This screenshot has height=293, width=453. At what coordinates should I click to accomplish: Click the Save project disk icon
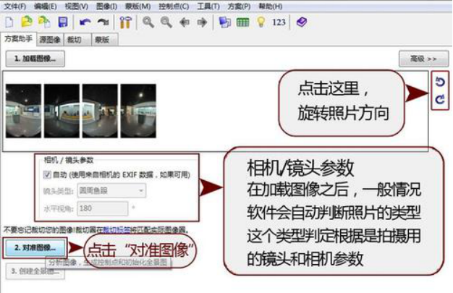click(x=63, y=22)
